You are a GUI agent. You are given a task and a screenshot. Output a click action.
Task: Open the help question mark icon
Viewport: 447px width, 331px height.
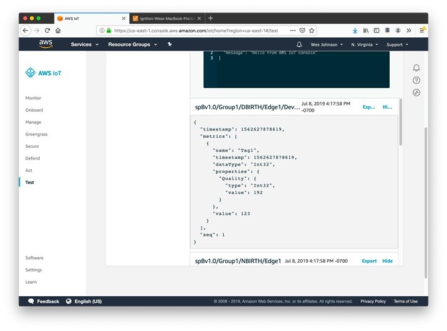[416, 80]
